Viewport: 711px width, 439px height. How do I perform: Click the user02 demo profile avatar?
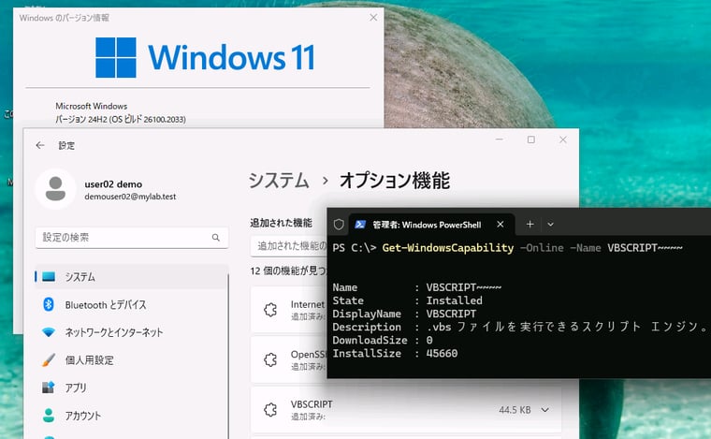(x=55, y=189)
